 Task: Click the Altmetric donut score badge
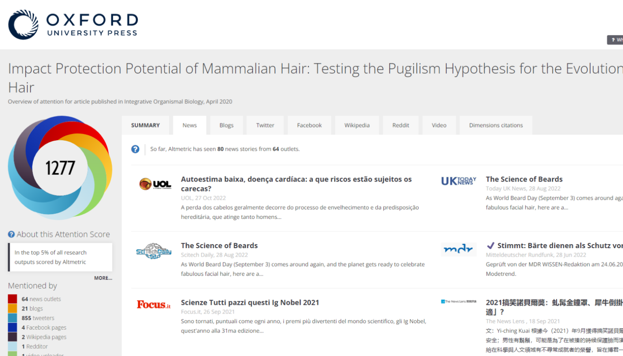tap(60, 168)
